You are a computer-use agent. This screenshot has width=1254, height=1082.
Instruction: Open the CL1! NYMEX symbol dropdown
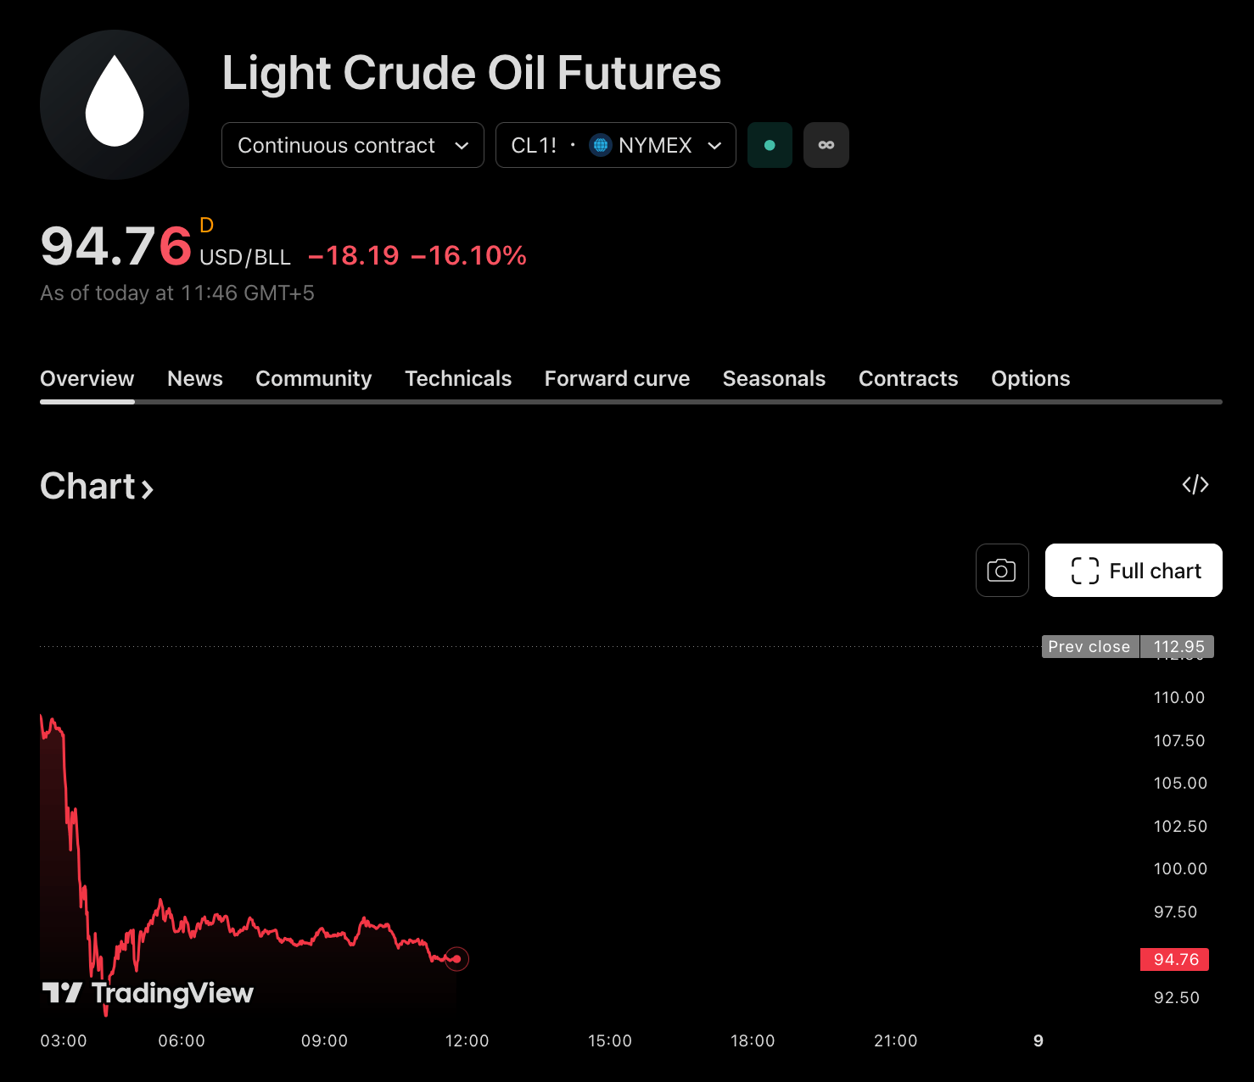[x=615, y=145]
